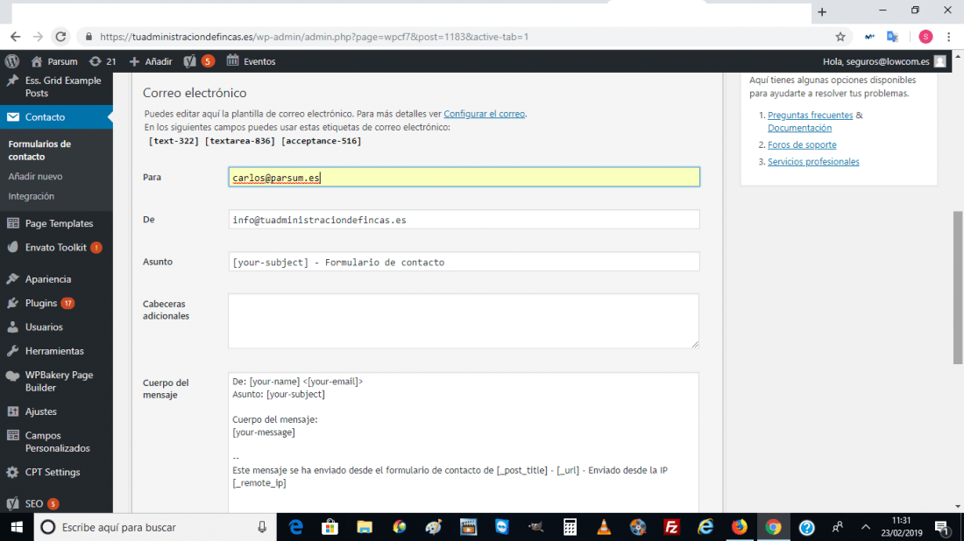
Task: Open the Parsum site home icon
Action: (37, 61)
